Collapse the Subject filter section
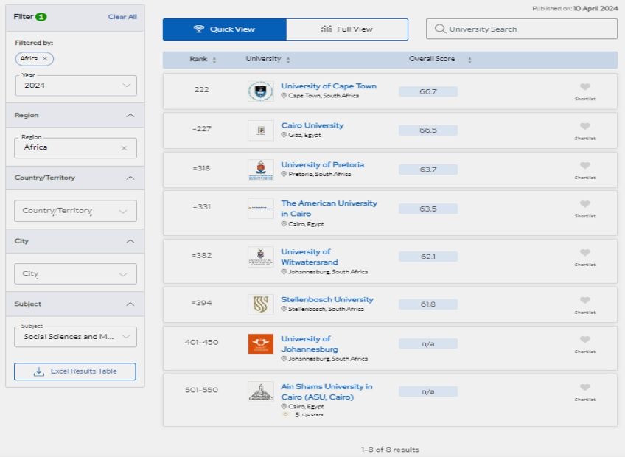 pos(130,304)
